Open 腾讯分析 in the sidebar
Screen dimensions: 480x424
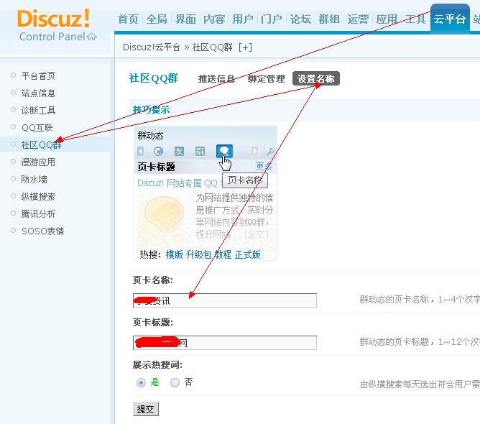pos(38,213)
